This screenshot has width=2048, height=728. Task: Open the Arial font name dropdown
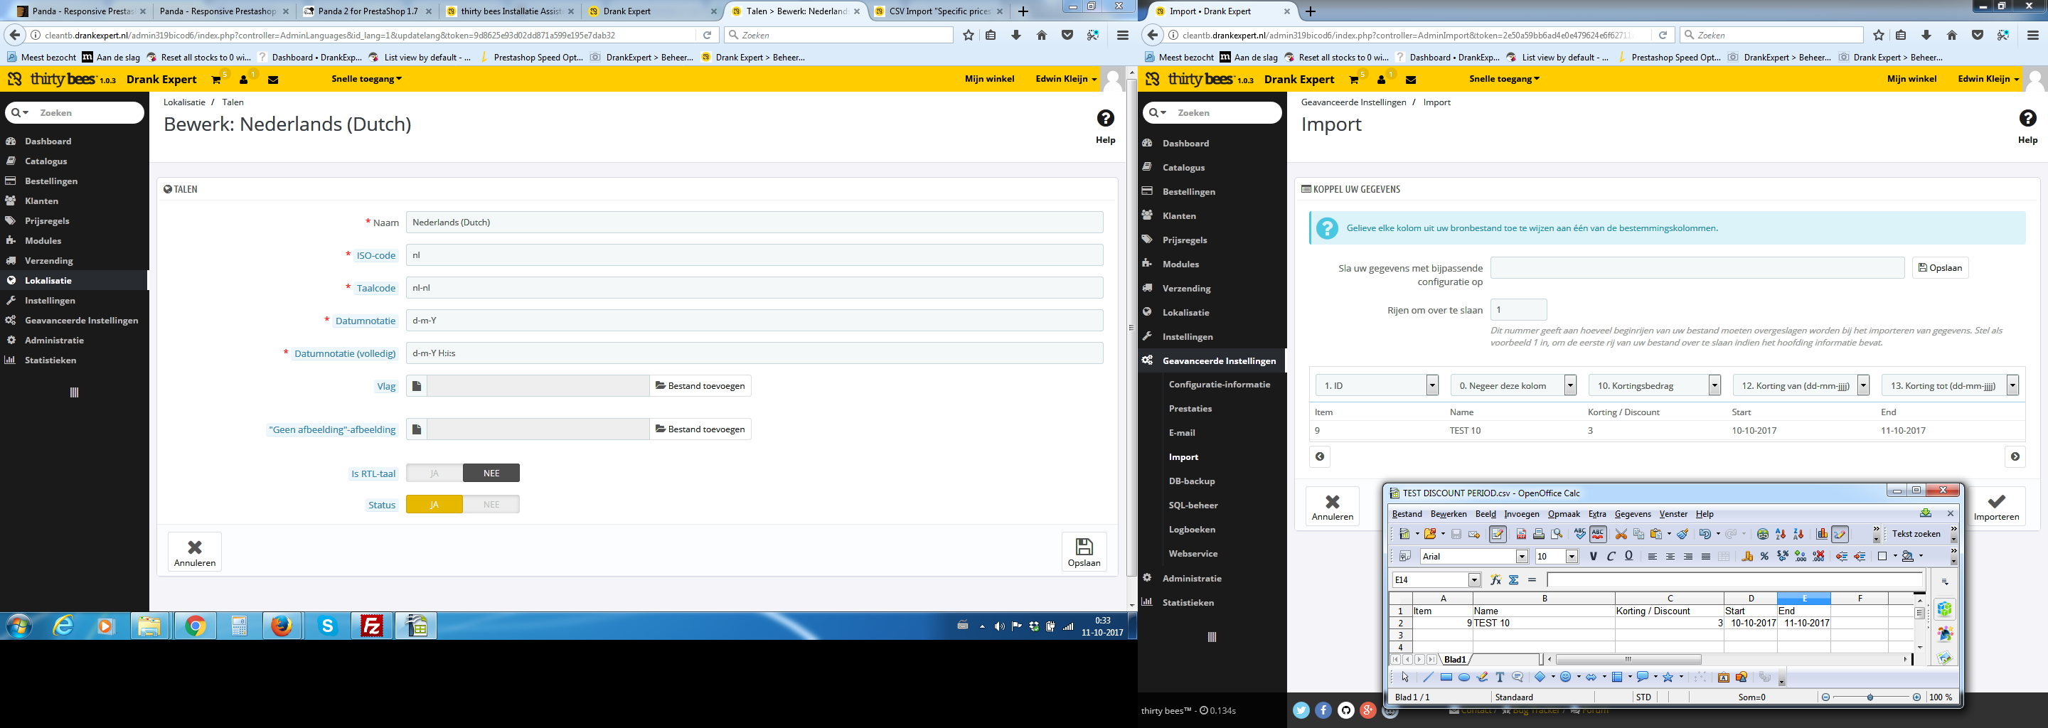tap(1522, 557)
